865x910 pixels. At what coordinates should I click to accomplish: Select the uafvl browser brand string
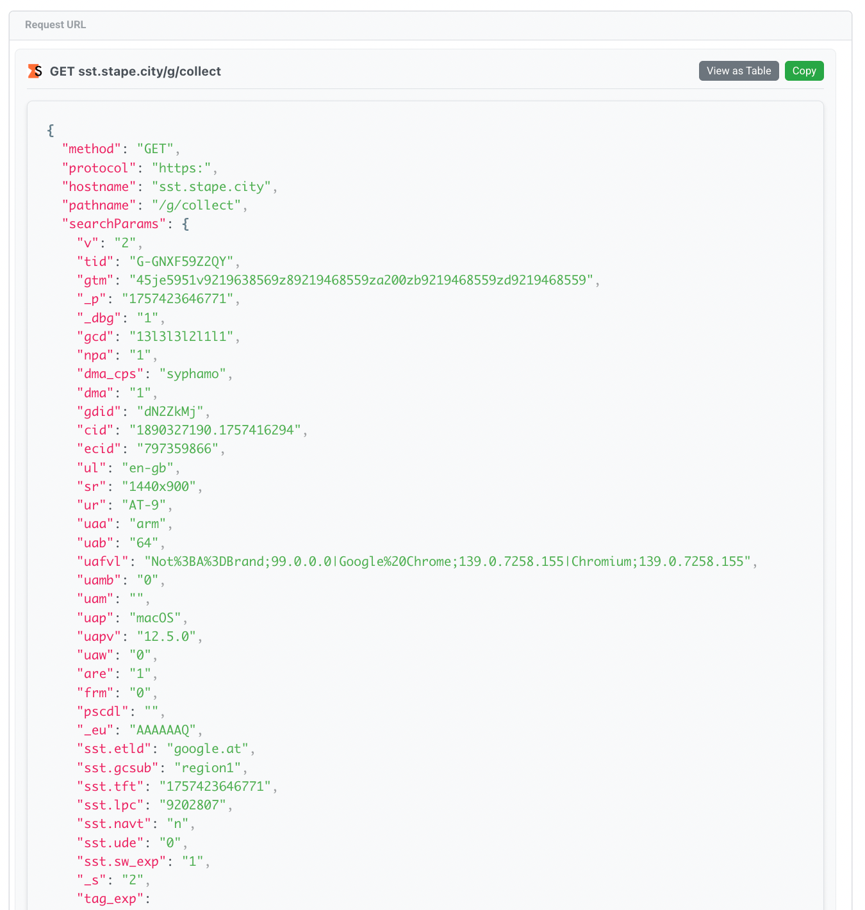pos(448,561)
